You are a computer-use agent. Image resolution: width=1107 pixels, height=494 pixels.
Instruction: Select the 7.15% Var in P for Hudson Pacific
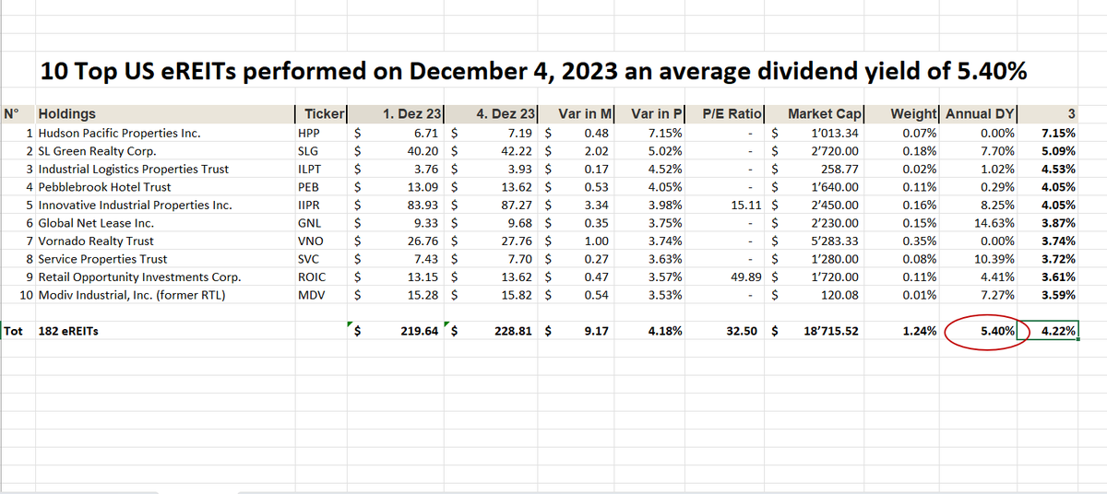[x=666, y=133]
